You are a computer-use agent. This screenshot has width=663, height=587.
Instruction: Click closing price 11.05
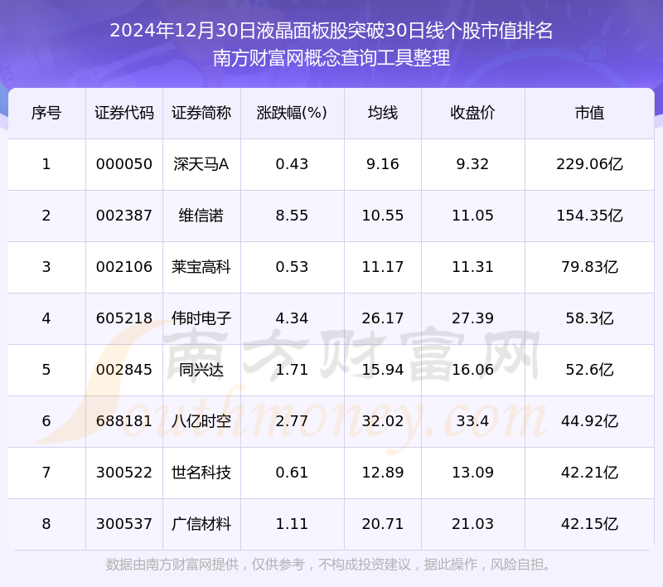click(x=472, y=216)
